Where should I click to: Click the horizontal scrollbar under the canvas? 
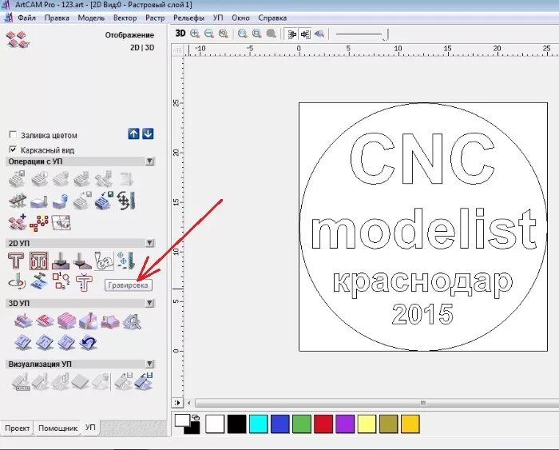(x=377, y=403)
